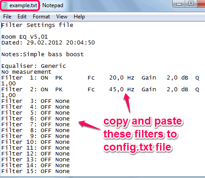Click the 'Filter 11: OFF None' line
Viewport: 205px width, 178px height.
(36, 148)
